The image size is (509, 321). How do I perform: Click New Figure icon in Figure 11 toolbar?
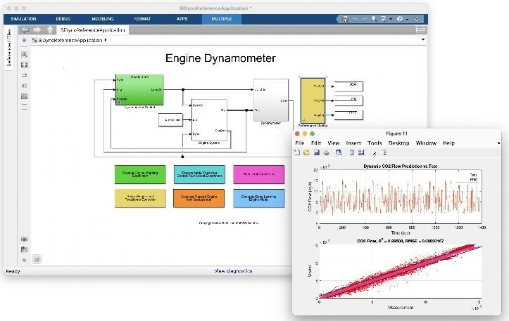[x=296, y=152]
